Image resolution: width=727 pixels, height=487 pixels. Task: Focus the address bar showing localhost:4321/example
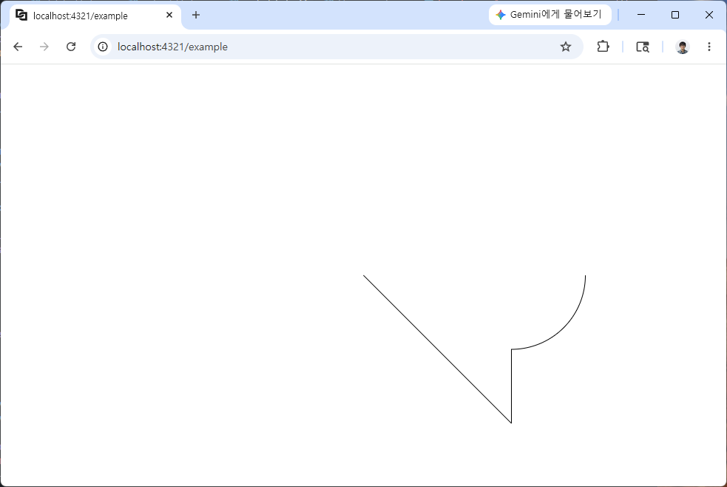click(x=337, y=47)
